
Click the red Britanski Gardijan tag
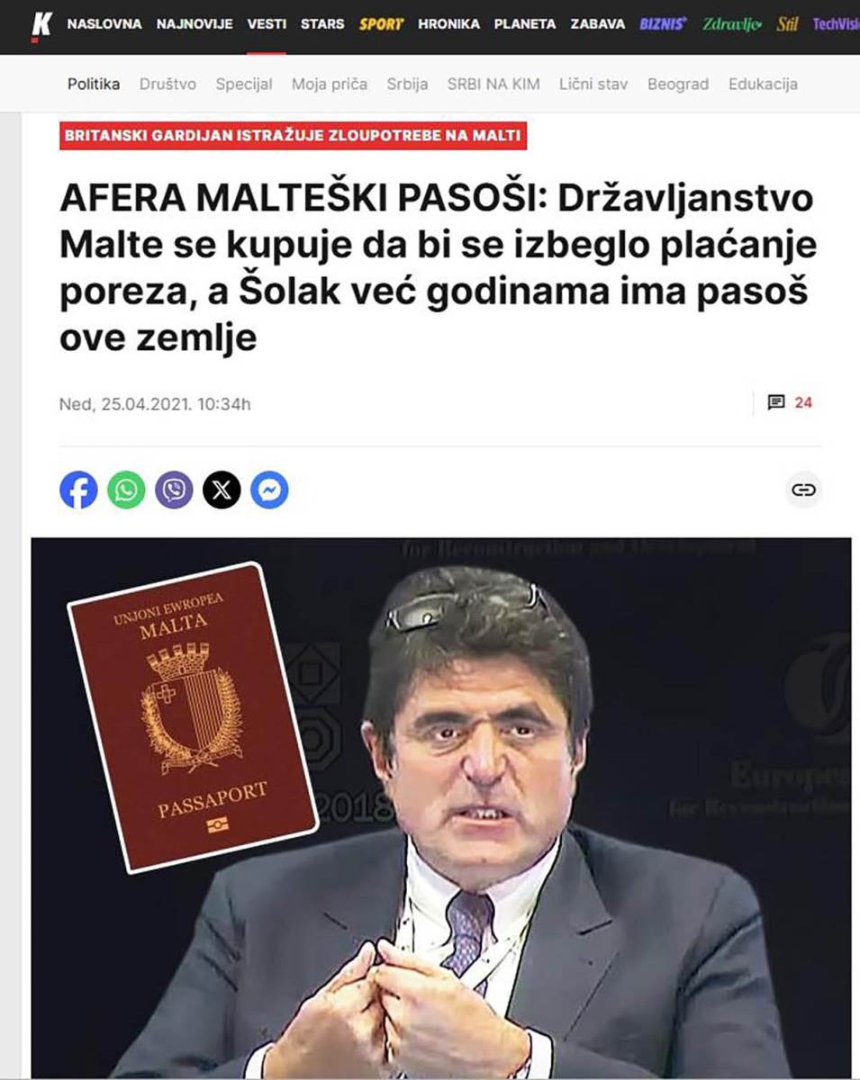tap(293, 136)
